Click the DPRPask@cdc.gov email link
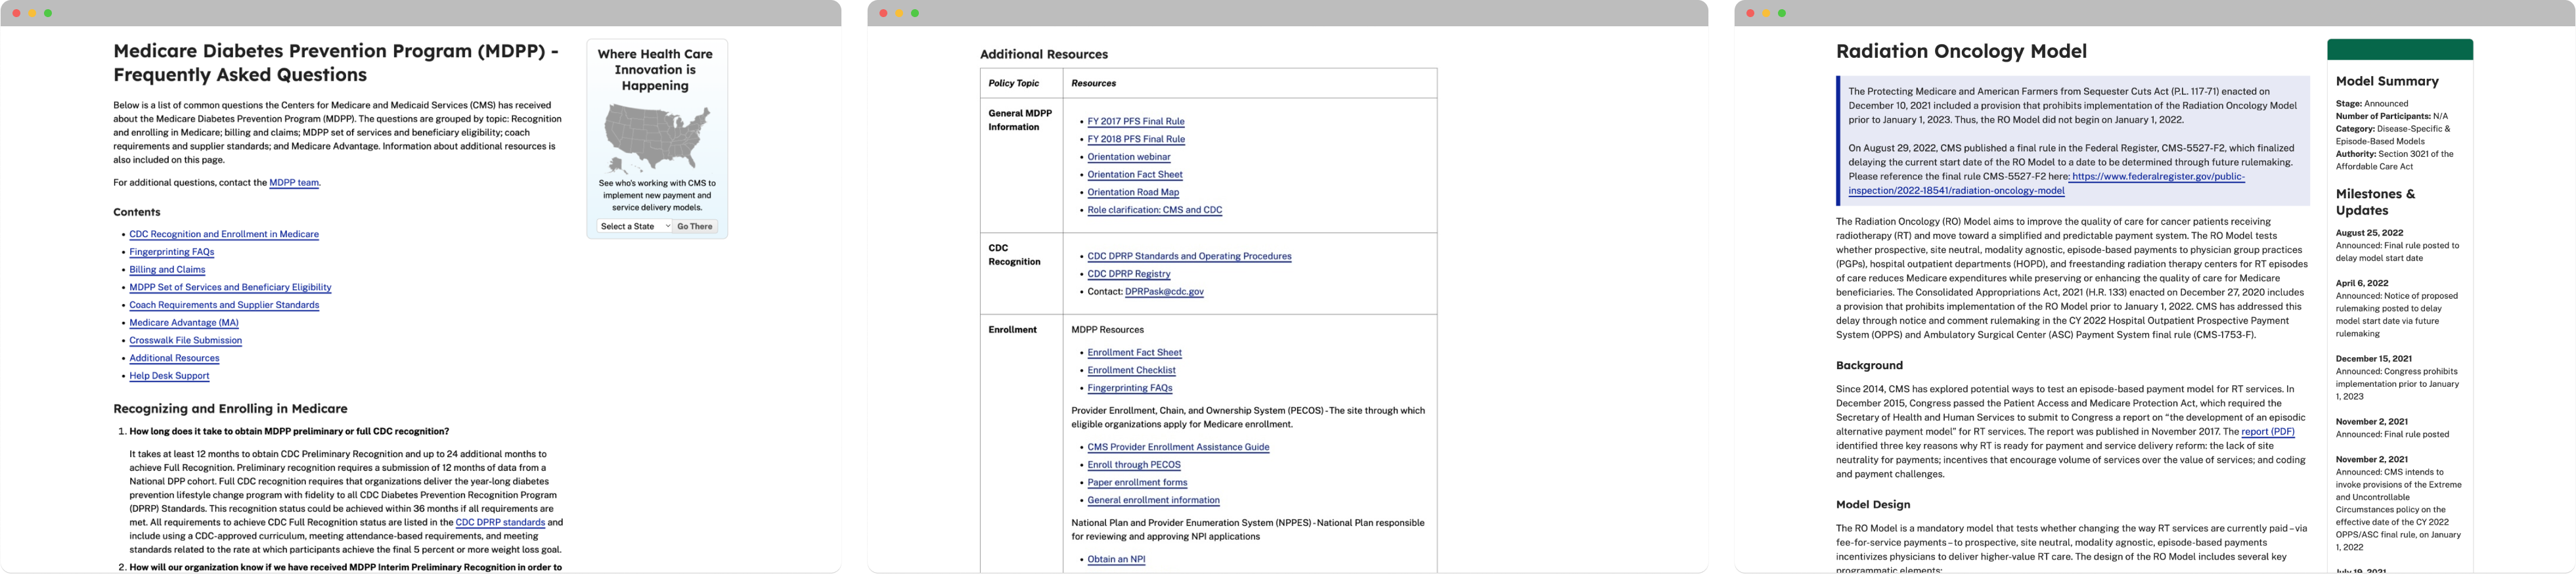 click(x=1164, y=292)
